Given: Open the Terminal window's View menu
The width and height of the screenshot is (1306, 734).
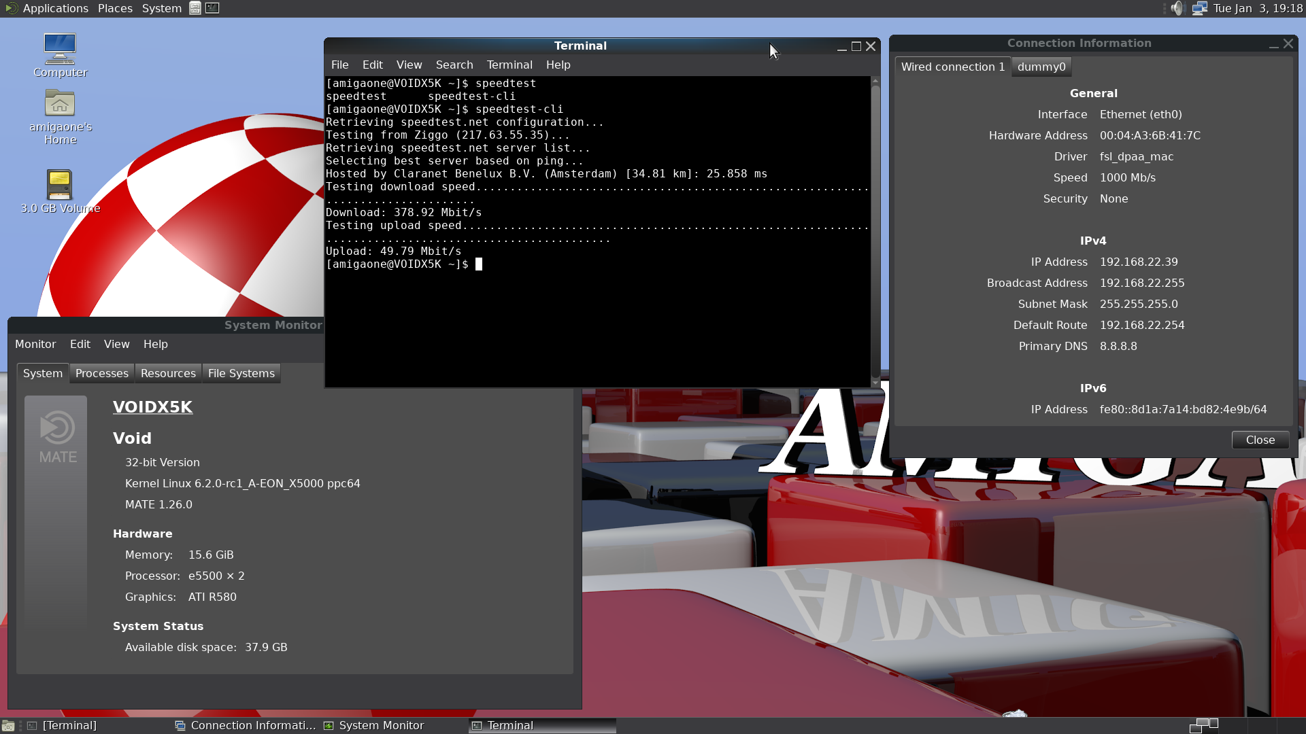Looking at the screenshot, I should click(409, 65).
